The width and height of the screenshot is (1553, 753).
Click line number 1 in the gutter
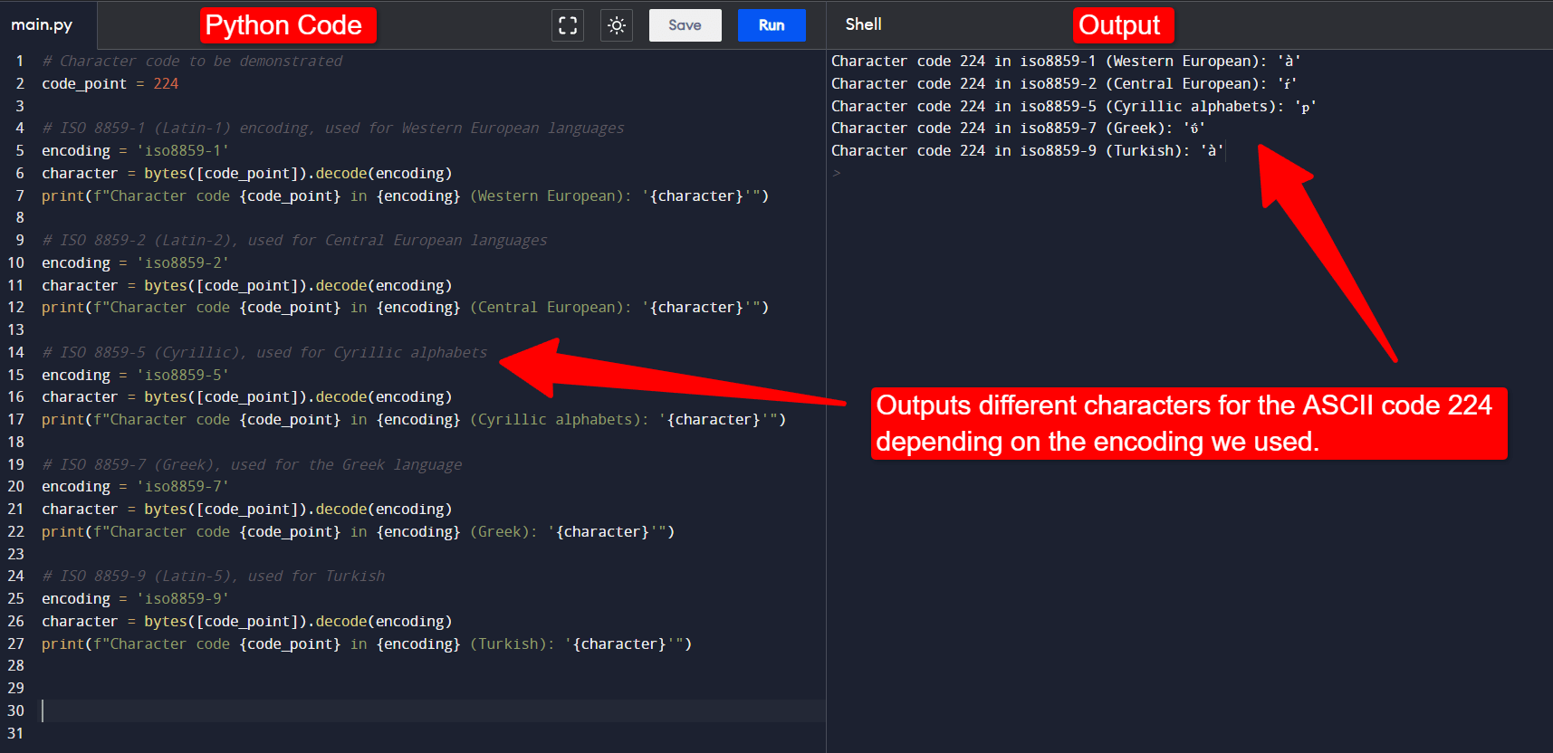20,61
